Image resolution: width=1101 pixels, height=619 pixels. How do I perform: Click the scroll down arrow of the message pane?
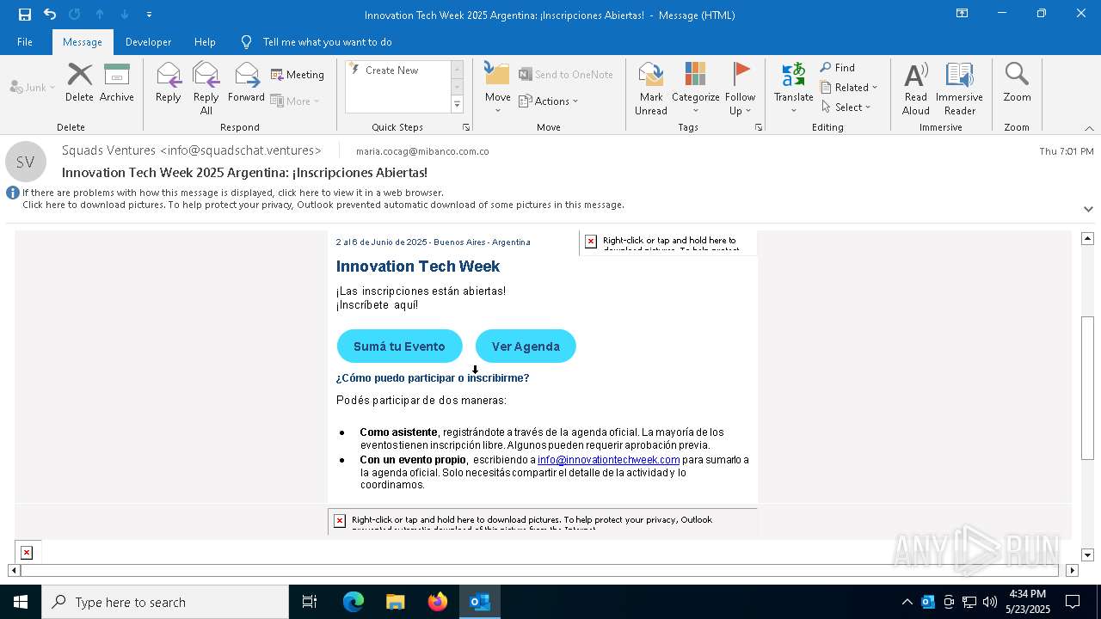1087,555
